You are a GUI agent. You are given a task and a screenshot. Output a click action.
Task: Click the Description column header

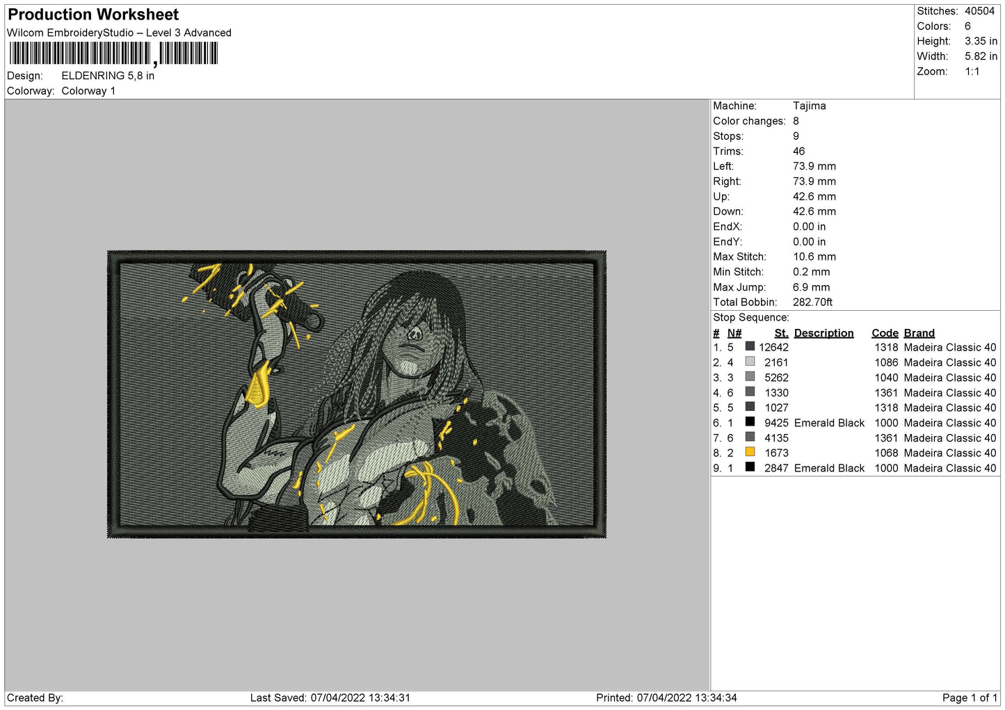tap(823, 333)
